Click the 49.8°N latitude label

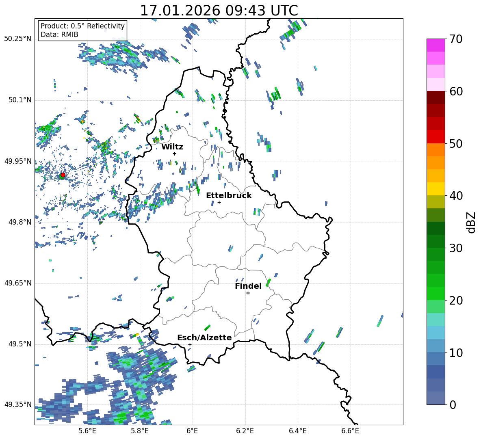coord(19,222)
